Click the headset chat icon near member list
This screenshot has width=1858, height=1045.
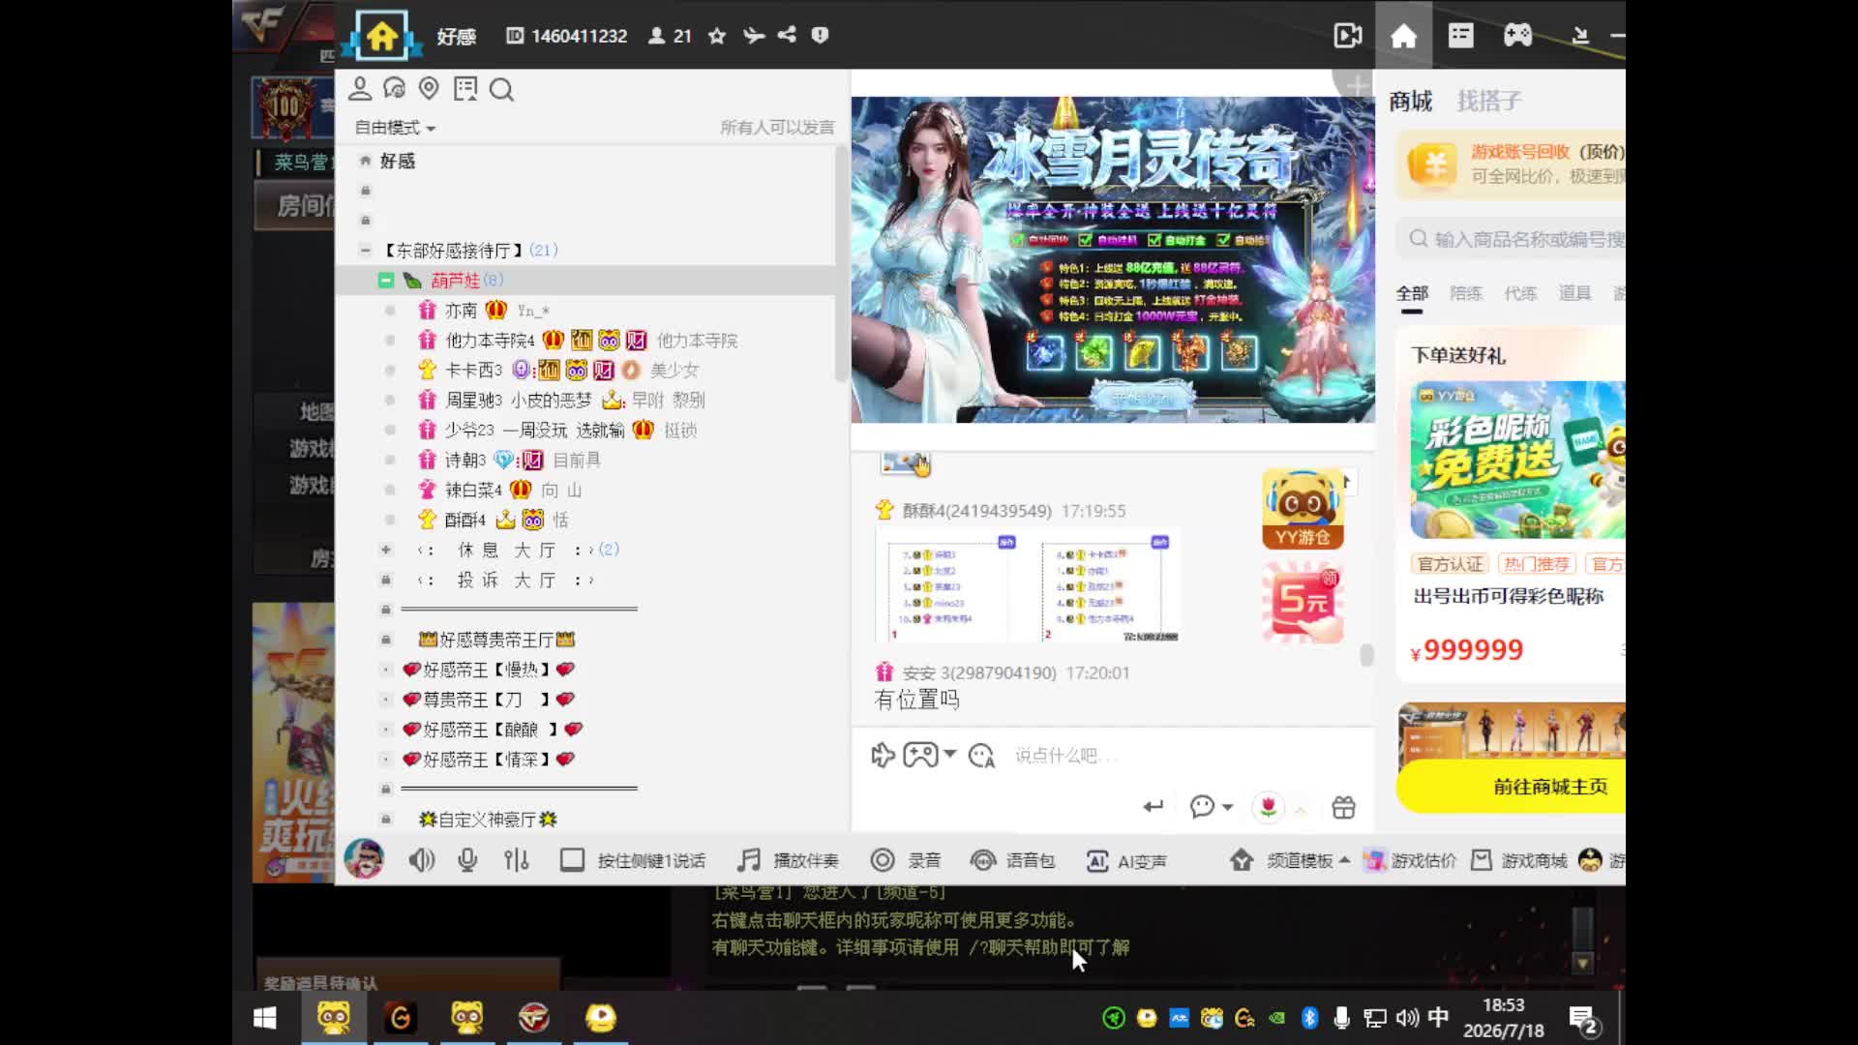(x=394, y=89)
